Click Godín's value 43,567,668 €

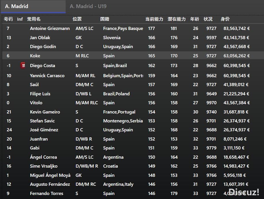237,47
